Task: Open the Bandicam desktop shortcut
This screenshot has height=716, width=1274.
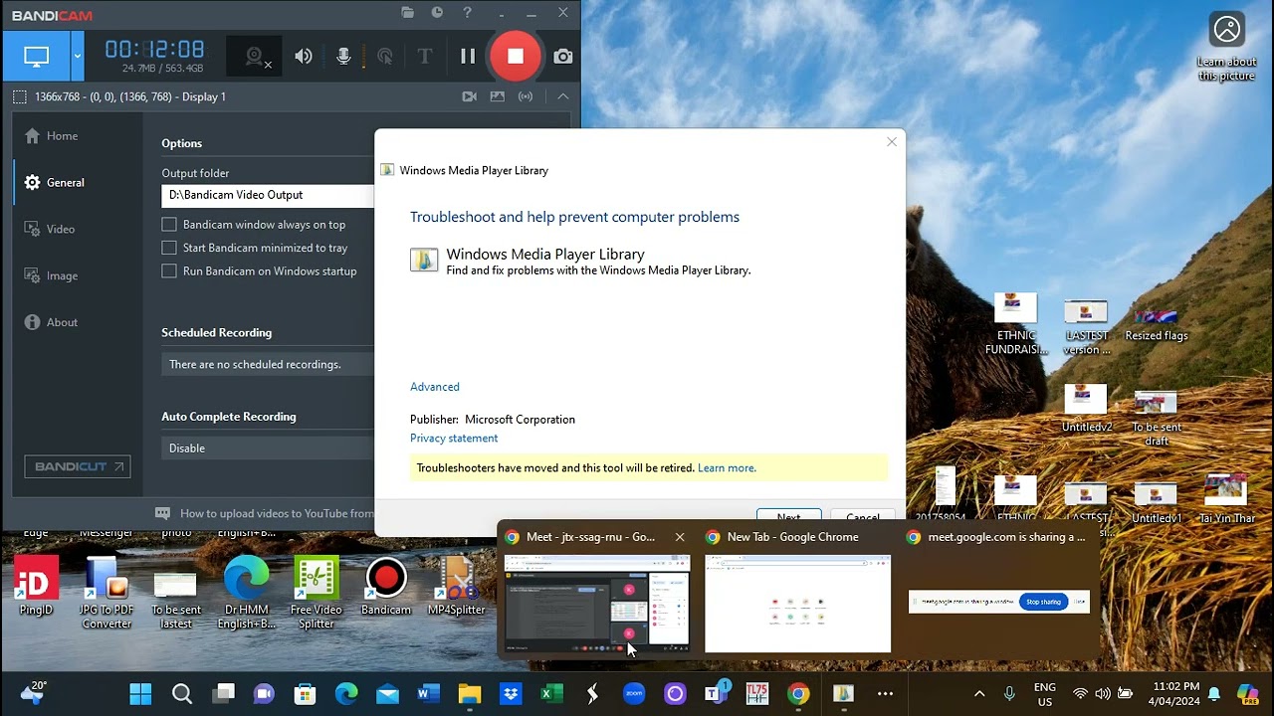Action: click(x=385, y=587)
